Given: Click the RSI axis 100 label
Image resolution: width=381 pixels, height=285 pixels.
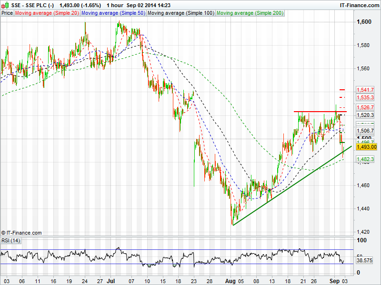Looking at the screenshot, I should coord(361,240).
